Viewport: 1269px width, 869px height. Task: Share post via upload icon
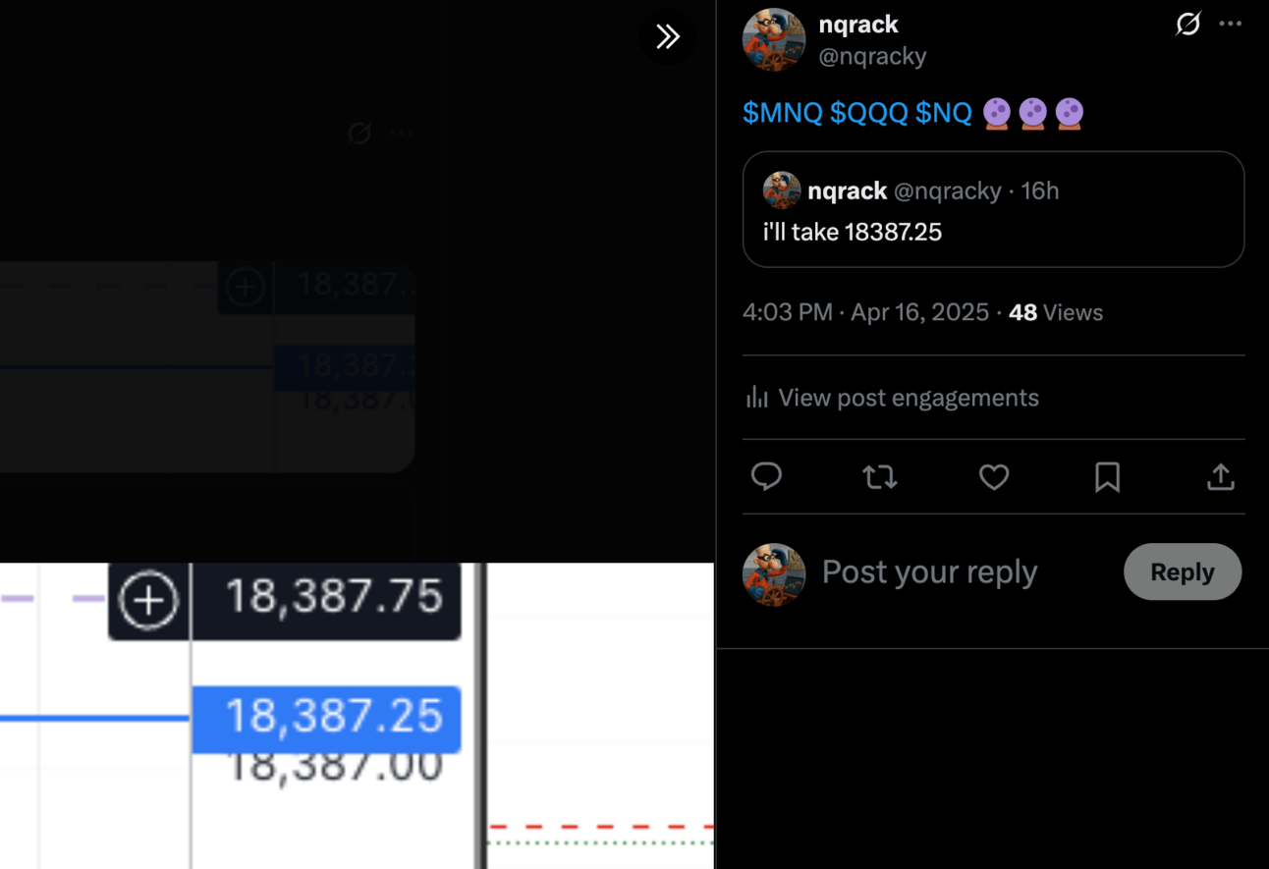coord(1220,477)
